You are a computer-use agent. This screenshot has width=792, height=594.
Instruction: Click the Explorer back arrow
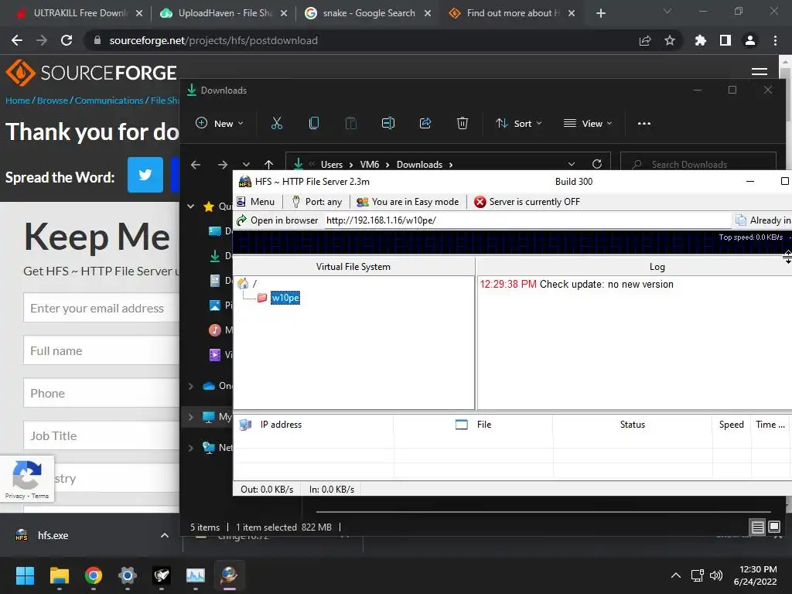(196, 164)
